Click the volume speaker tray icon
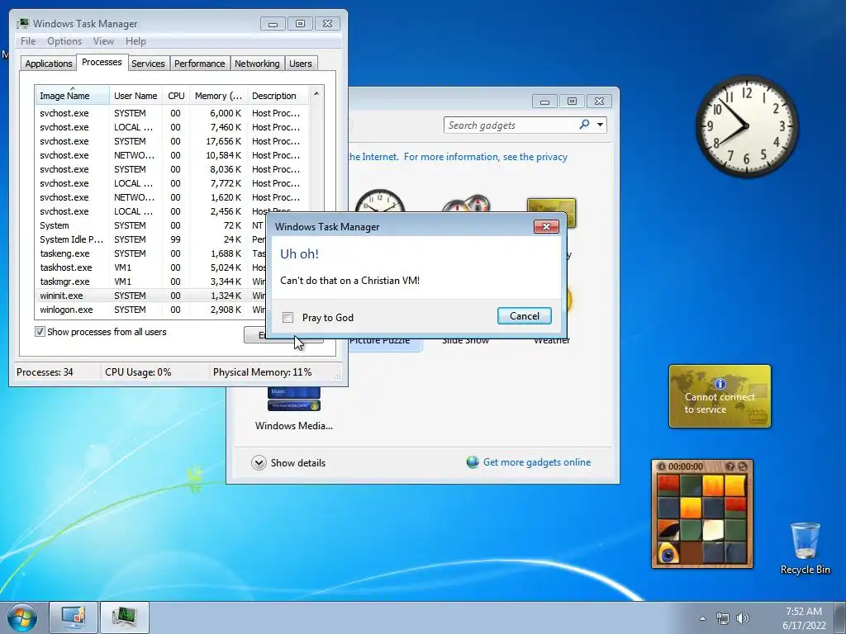846x634 pixels. pyautogui.click(x=743, y=618)
